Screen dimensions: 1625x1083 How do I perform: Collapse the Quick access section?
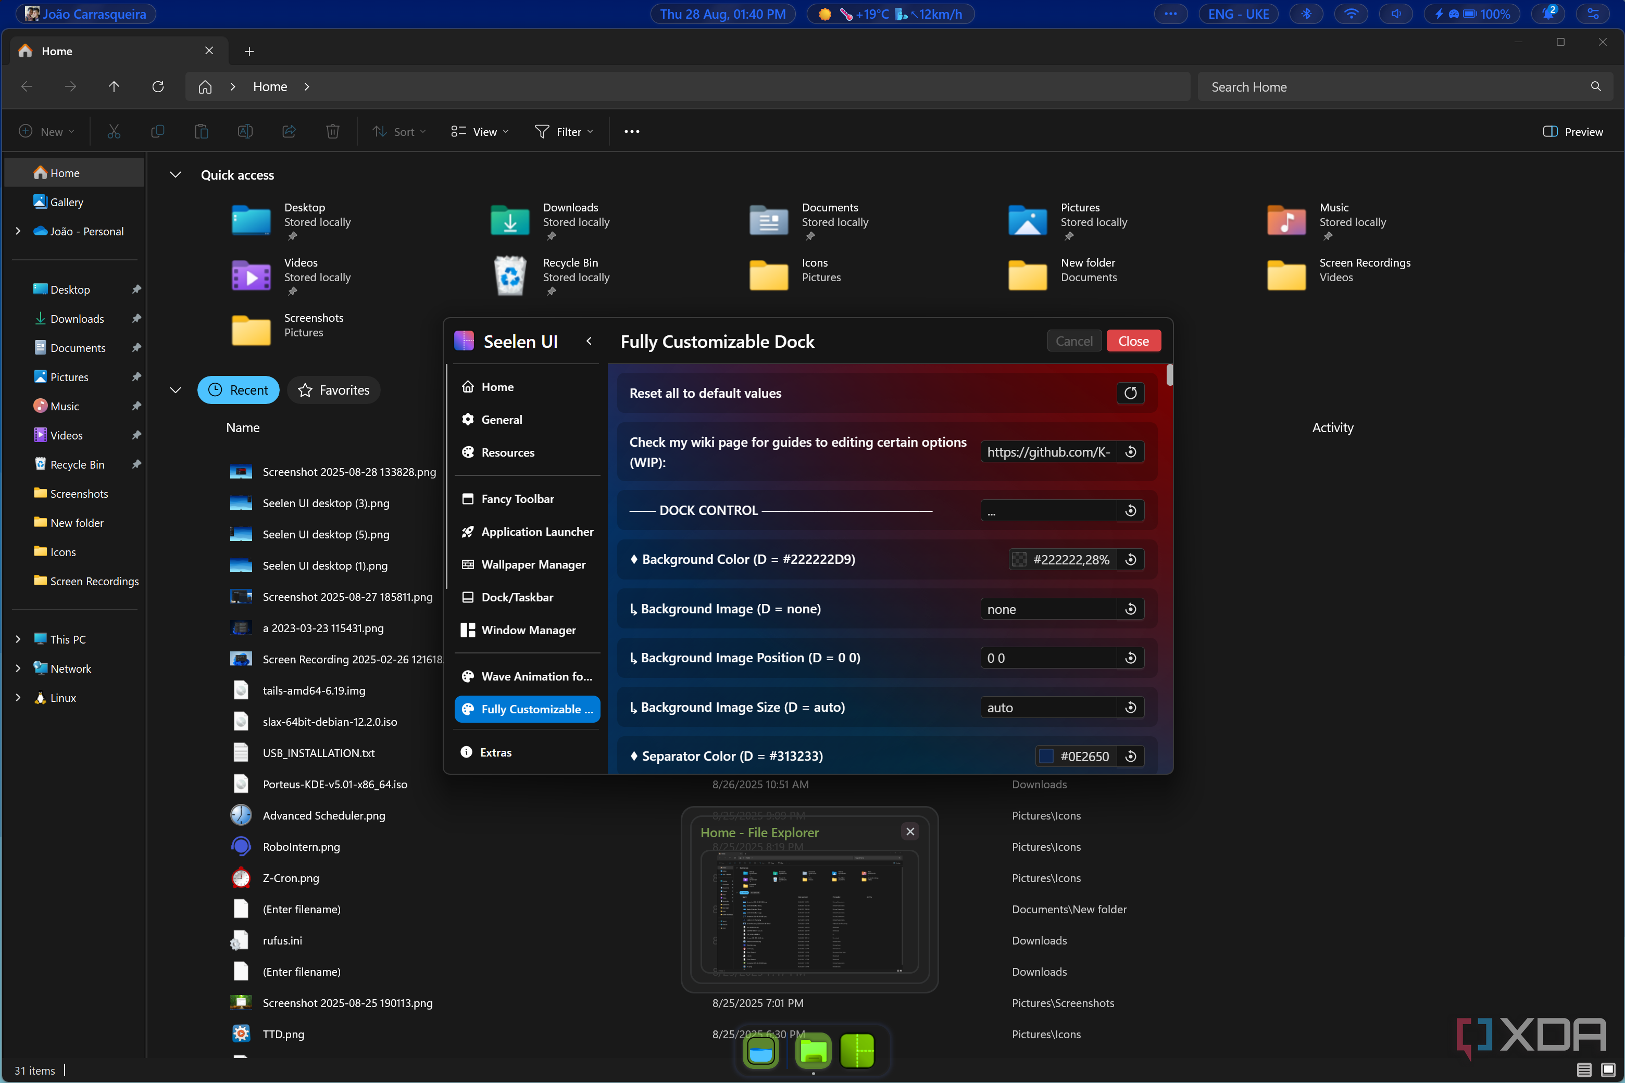(176, 175)
